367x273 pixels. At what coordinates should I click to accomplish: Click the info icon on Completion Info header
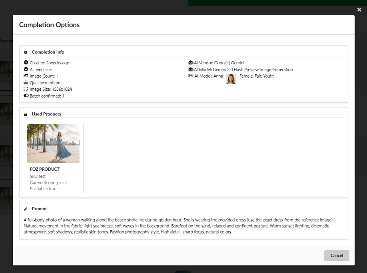[26, 52]
